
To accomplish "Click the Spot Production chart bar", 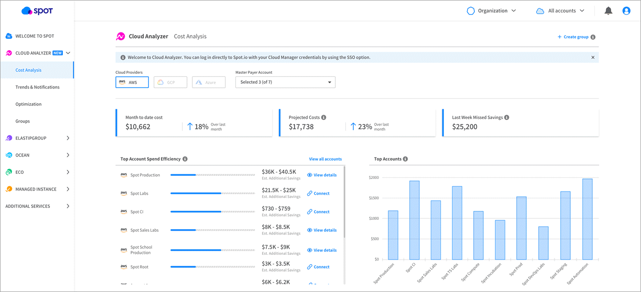I will [x=393, y=235].
